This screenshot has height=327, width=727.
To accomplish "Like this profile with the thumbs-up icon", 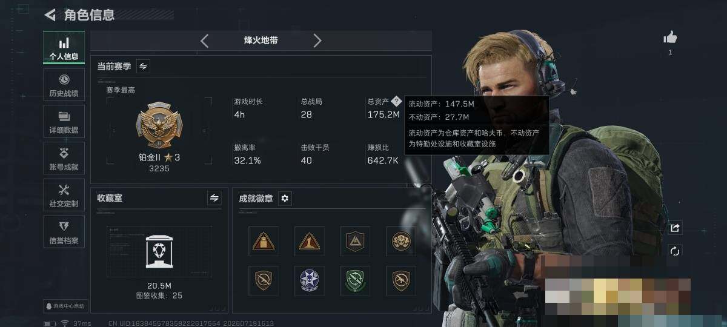I will 670,38.
